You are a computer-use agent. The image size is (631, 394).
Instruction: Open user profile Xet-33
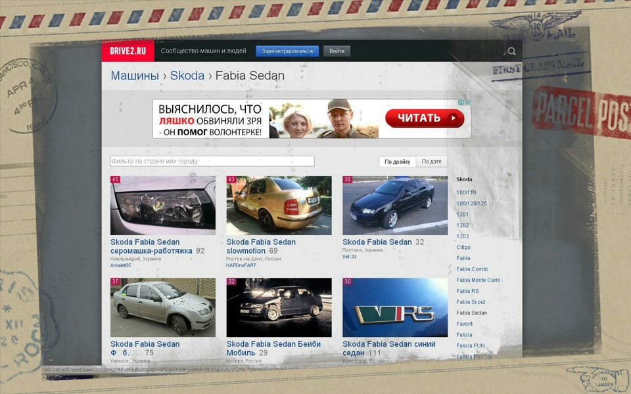tap(349, 257)
